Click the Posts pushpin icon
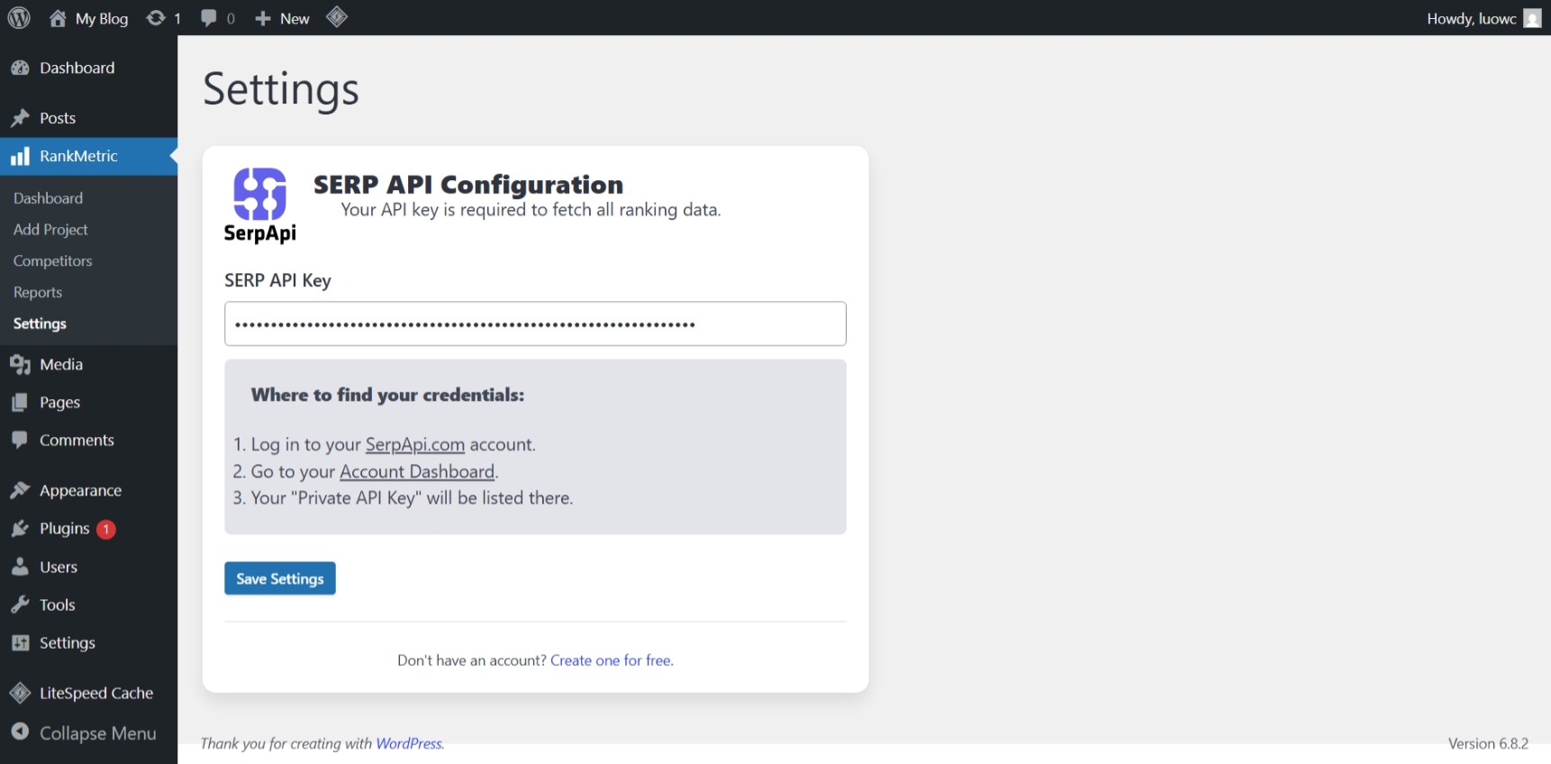The width and height of the screenshot is (1551, 764). [x=20, y=118]
